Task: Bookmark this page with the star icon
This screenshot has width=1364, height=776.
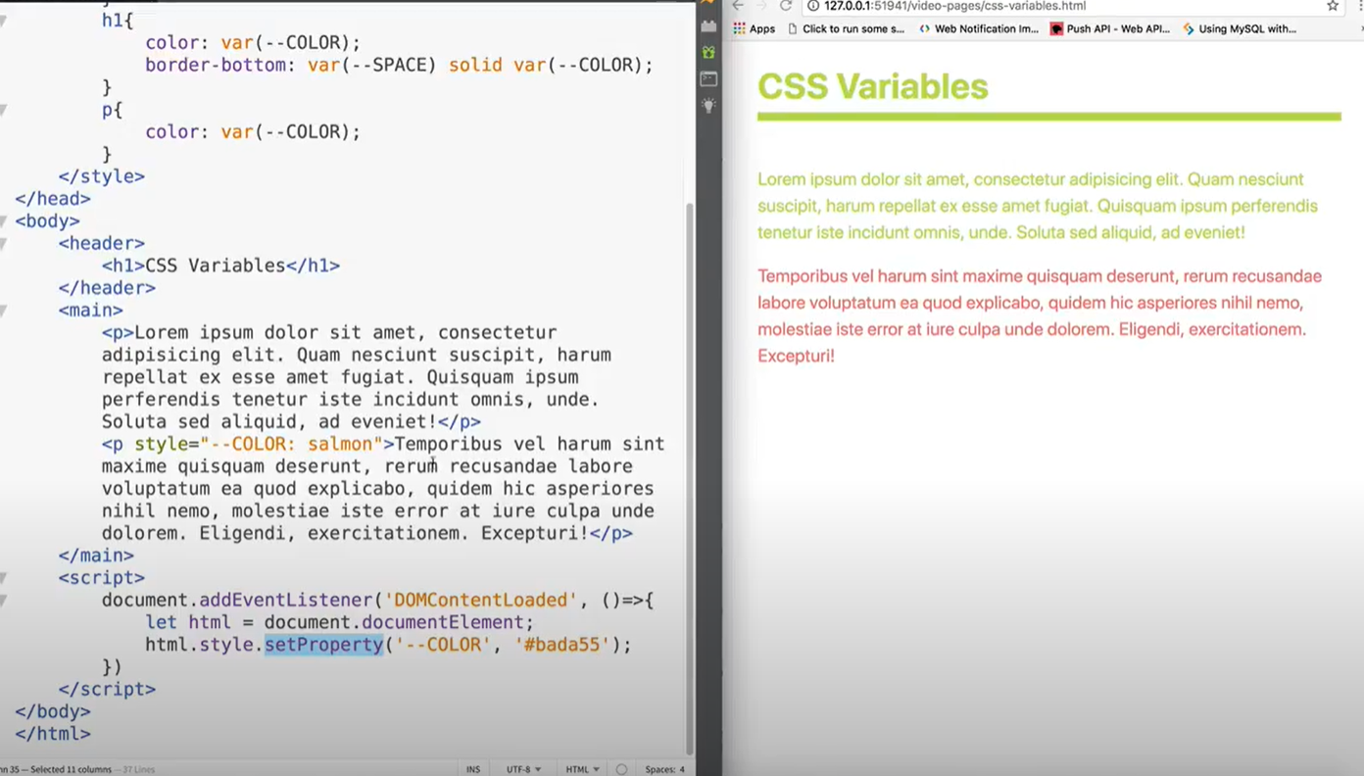Action: click(1333, 6)
